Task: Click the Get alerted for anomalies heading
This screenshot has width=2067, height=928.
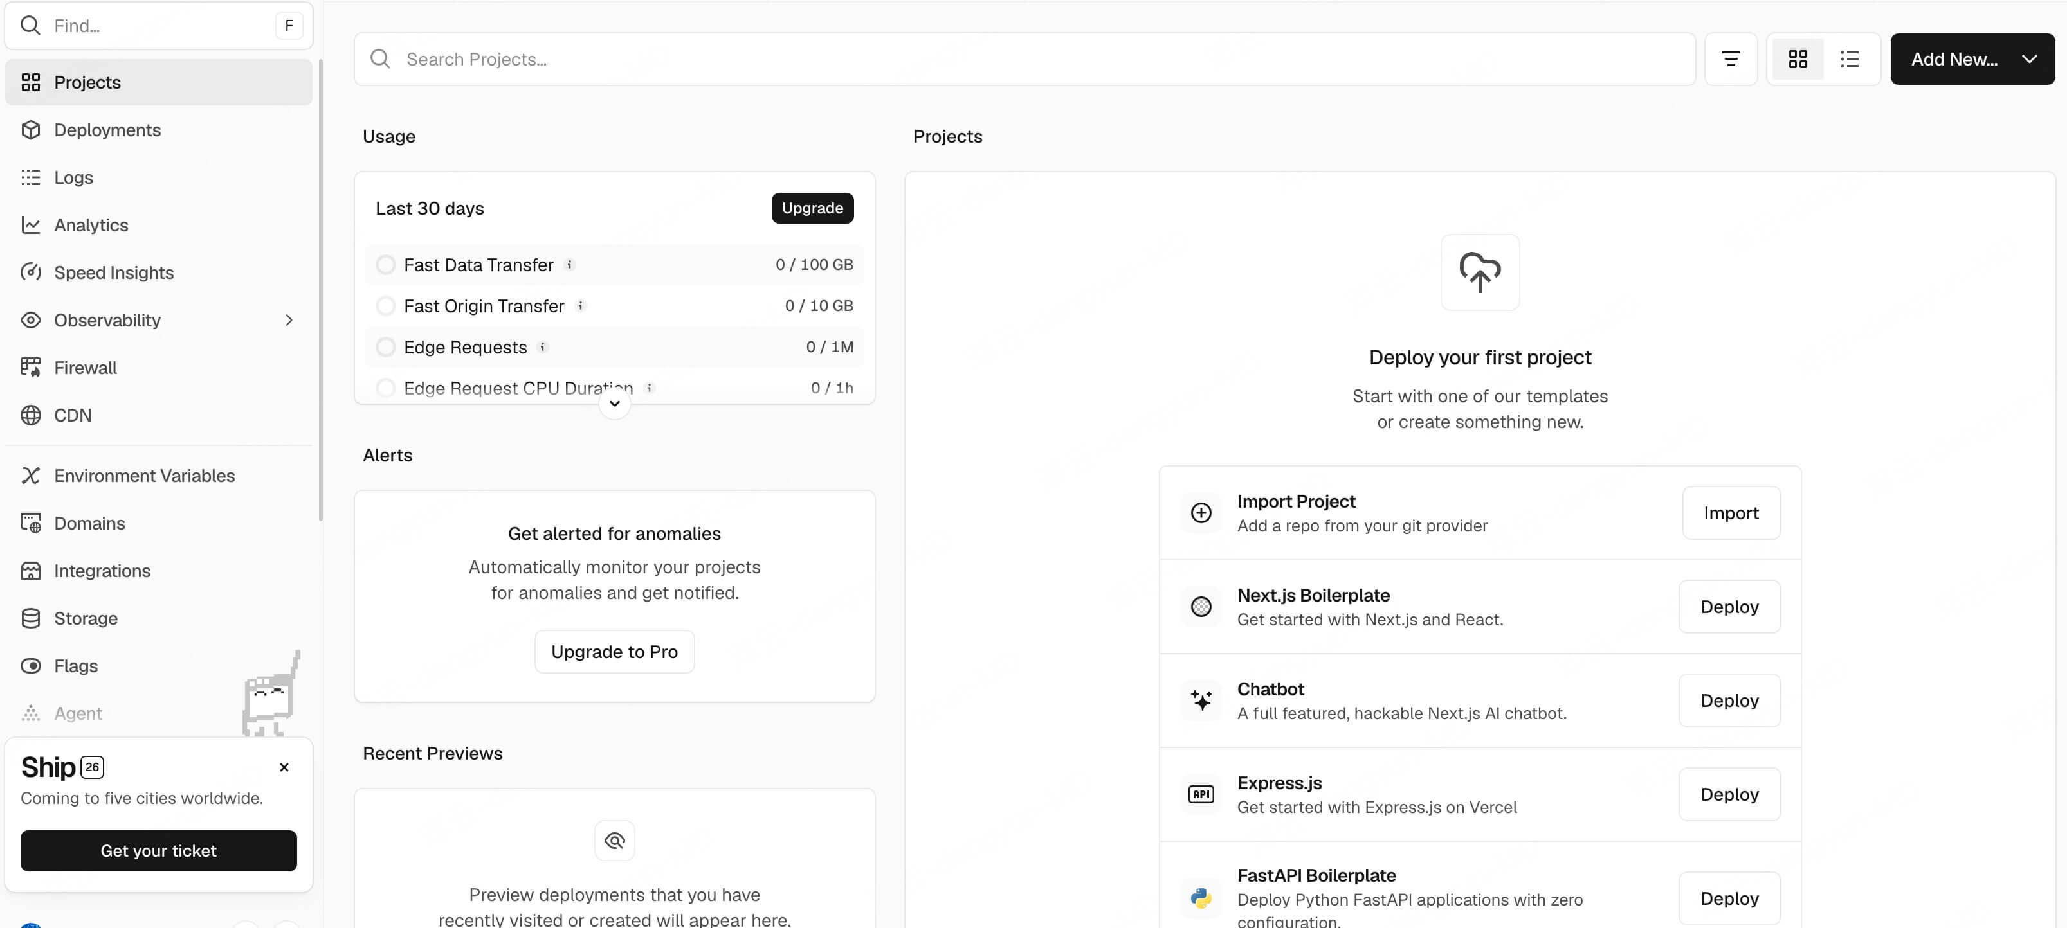Action: tap(614, 533)
